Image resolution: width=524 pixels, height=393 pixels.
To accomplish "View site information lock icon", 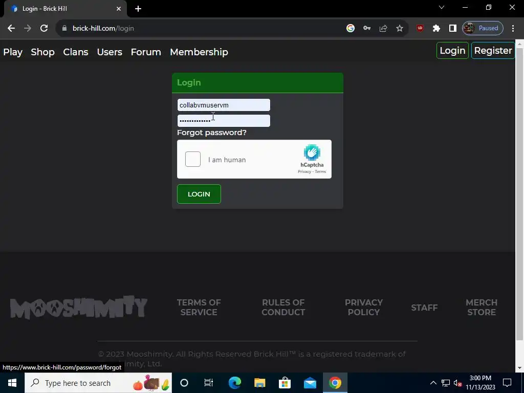I will 64,29.
